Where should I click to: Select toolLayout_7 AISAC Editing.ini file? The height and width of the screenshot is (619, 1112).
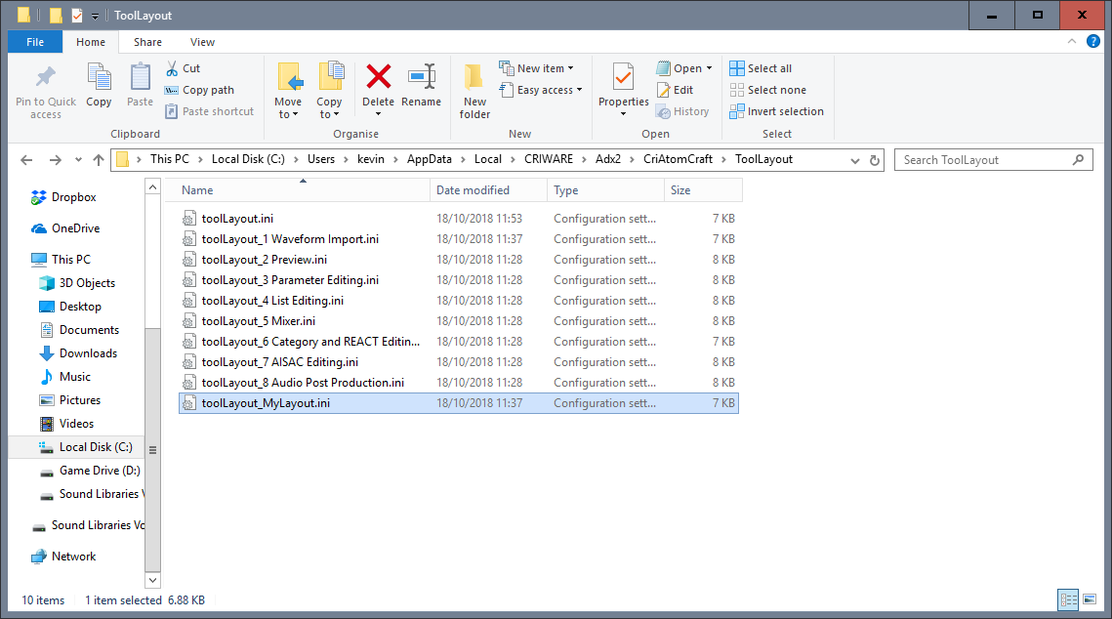[x=458, y=362]
